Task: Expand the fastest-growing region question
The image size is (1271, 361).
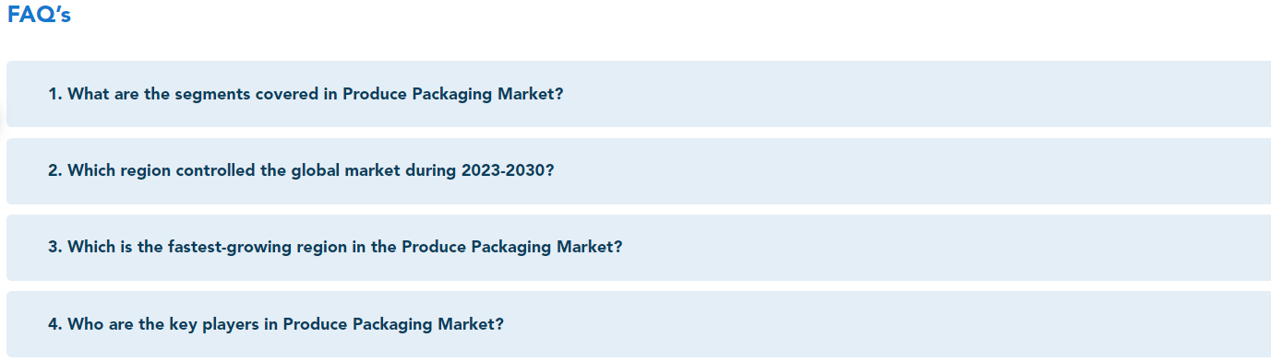Action: pyautogui.click(x=639, y=248)
